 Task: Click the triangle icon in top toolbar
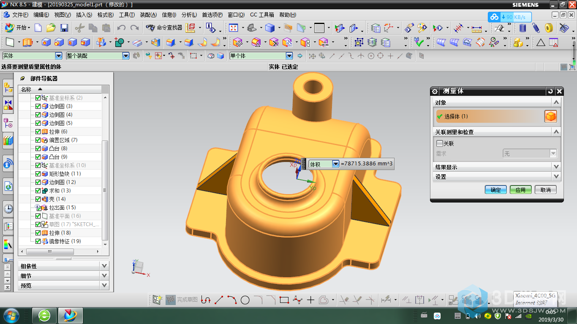point(541,42)
